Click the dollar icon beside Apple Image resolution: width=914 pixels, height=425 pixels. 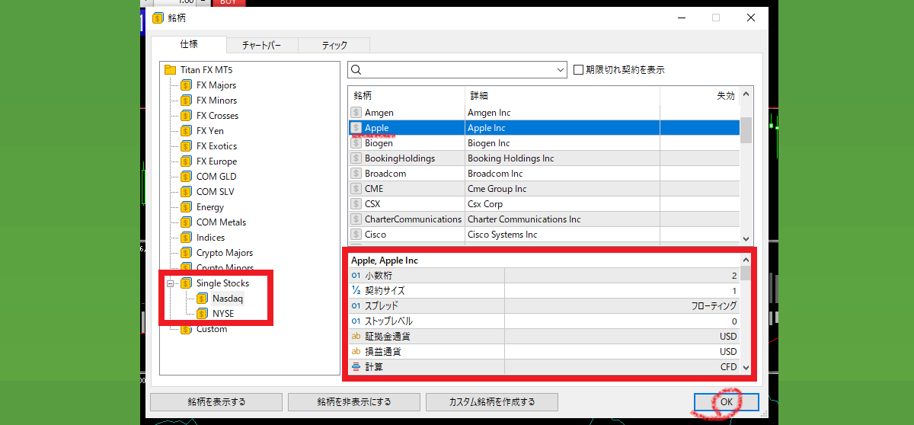click(x=356, y=128)
